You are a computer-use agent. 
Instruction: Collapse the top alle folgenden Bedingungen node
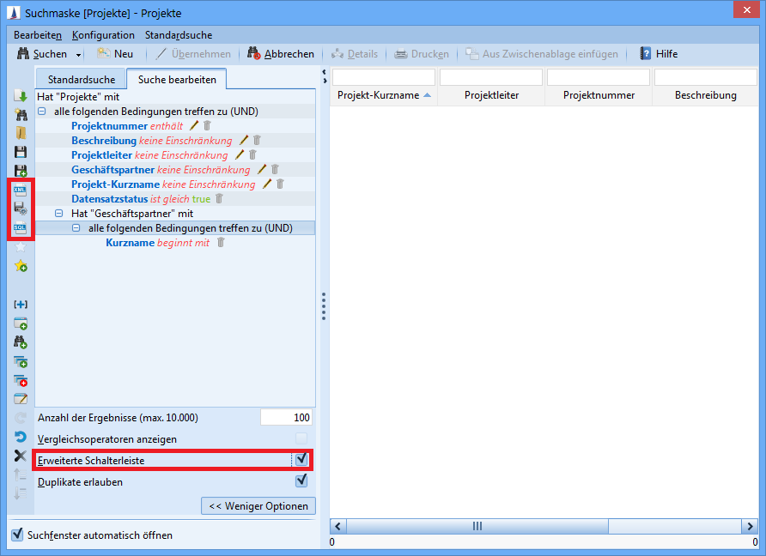pos(42,112)
